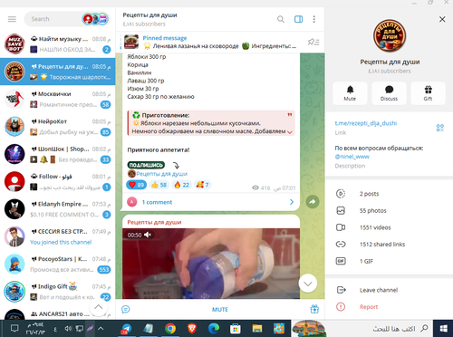
Task: Open the Follow - فولو bot chat
Action: 58,181
